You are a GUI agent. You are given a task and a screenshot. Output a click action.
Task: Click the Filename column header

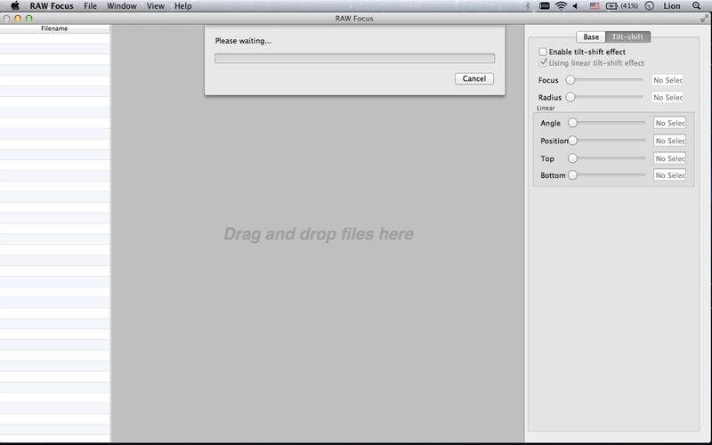click(x=54, y=28)
